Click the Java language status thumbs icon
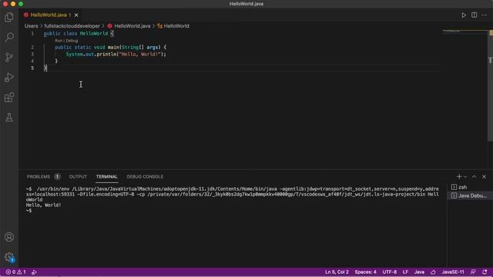The width and height of the screenshot is (493, 277). (x=433, y=272)
